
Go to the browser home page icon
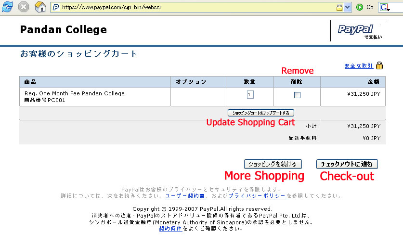click(40, 7)
